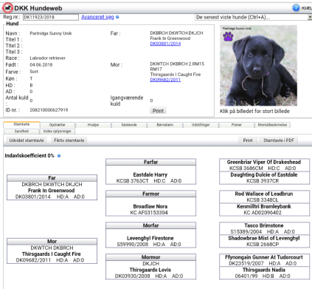Select the Stamtavle tab

click(x=21, y=124)
